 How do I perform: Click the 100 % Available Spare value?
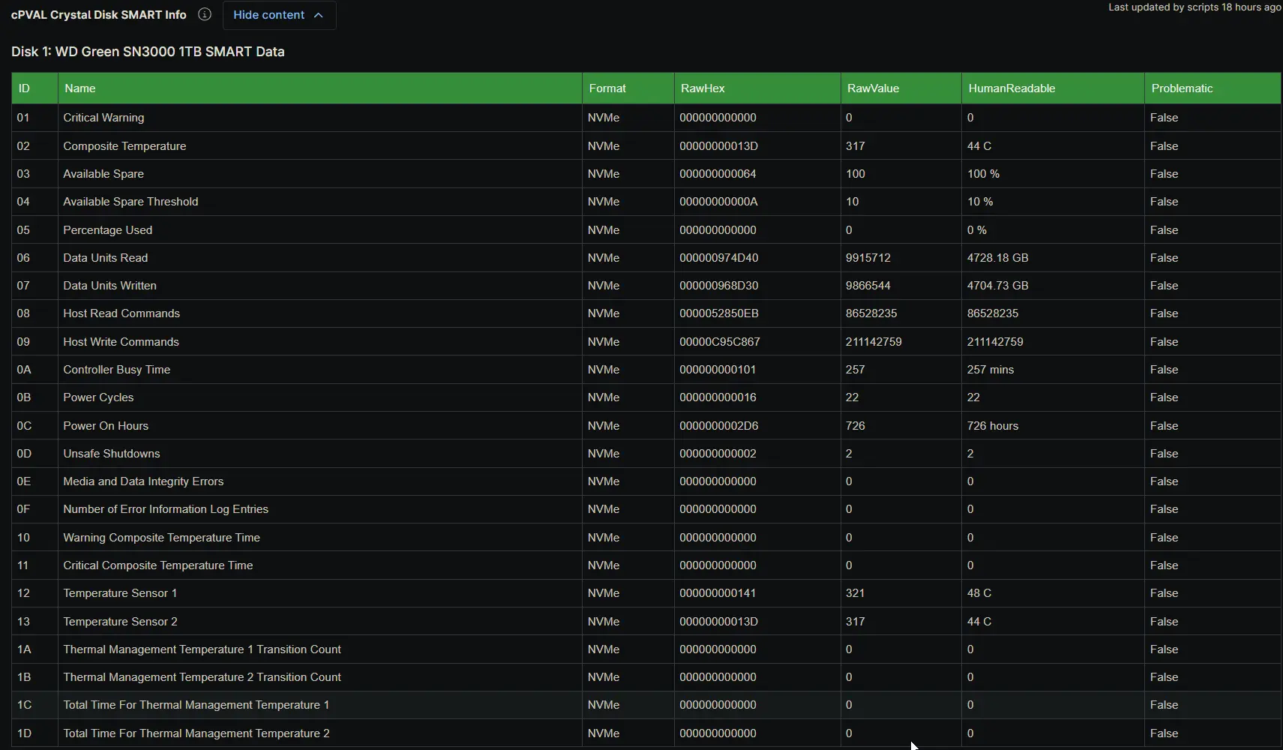click(x=983, y=174)
